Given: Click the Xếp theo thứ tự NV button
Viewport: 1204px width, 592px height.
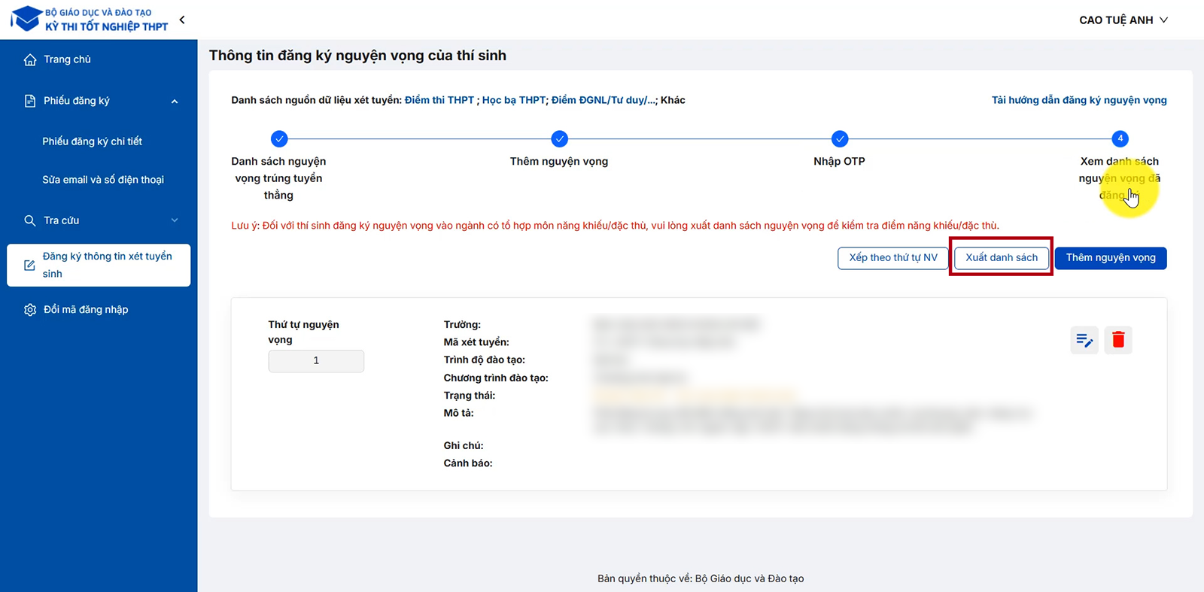Looking at the screenshot, I should click(x=892, y=257).
